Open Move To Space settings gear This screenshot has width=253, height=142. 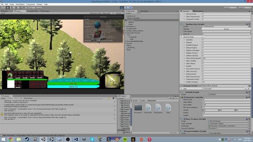click(x=249, y=119)
